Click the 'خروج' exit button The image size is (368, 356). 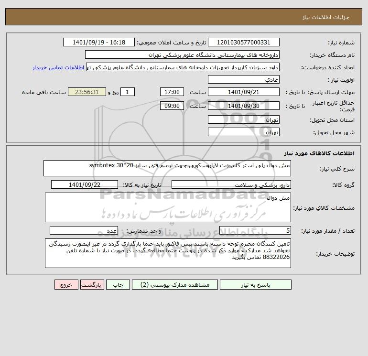[x=66, y=285]
